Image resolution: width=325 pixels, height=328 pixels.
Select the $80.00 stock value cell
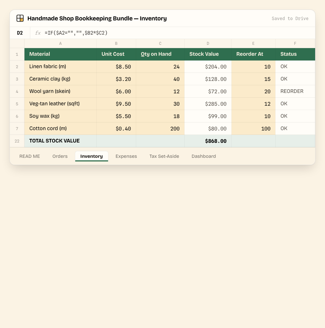pos(208,128)
